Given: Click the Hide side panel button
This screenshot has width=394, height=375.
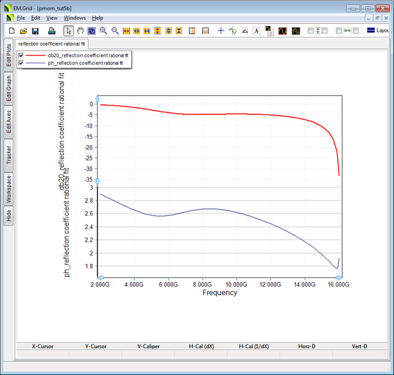Looking at the screenshot, I should pos(8,216).
